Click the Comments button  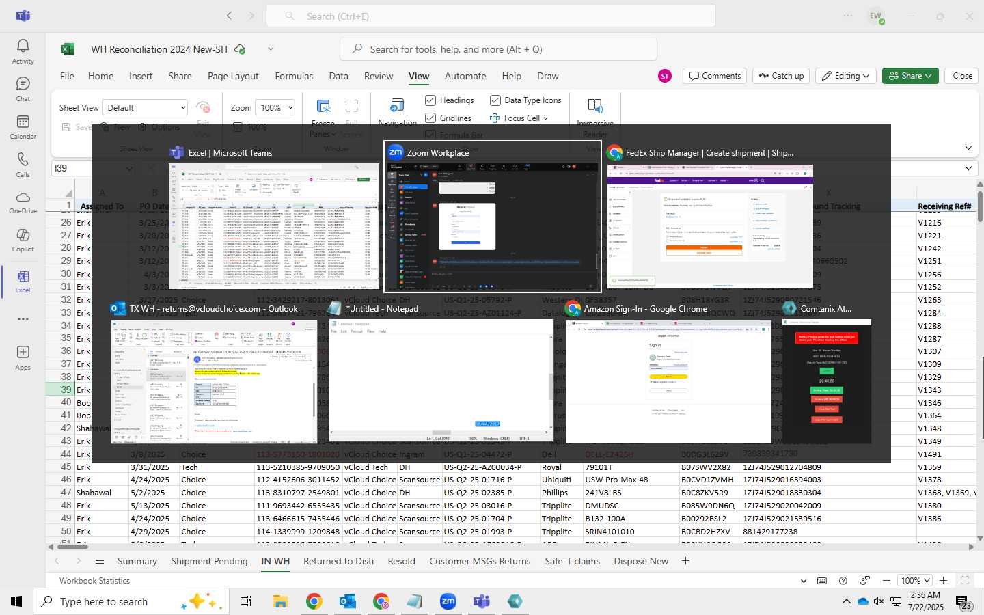tap(715, 76)
